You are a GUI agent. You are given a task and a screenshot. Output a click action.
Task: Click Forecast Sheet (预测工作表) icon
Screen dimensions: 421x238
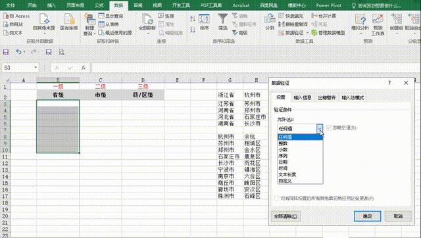click(378, 19)
